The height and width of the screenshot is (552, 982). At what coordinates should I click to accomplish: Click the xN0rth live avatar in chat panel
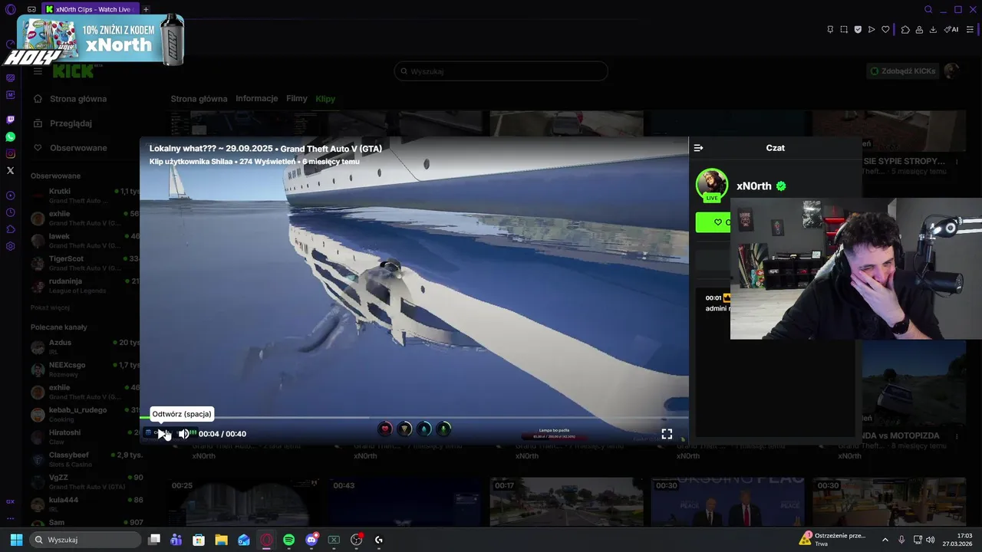coord(712,185)
